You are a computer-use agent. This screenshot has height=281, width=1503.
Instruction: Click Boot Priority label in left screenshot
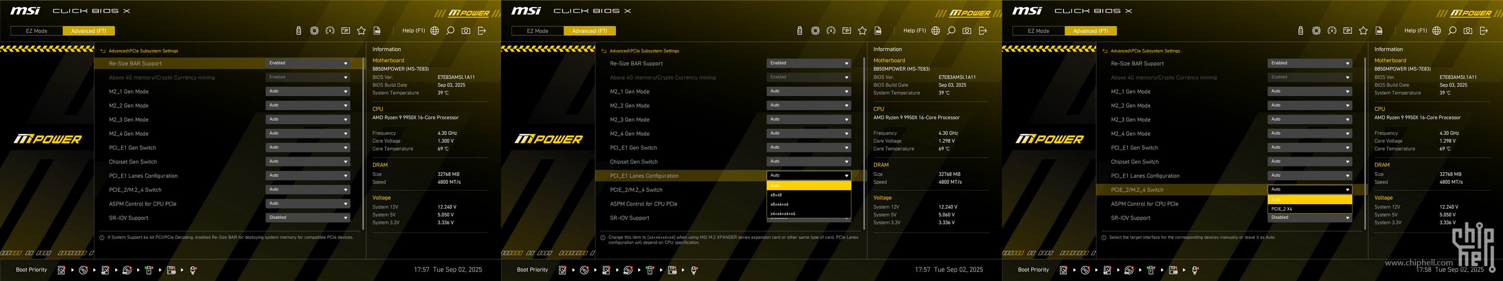coord(31,270)
